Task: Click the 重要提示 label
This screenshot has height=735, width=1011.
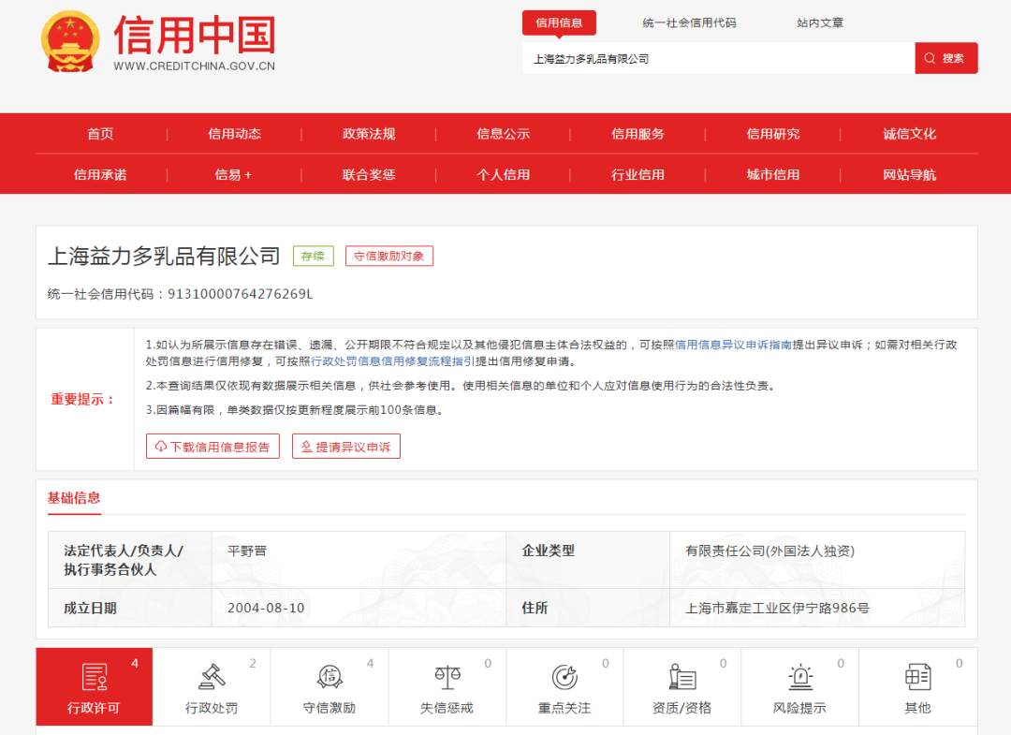Action: tap(83, 399)
